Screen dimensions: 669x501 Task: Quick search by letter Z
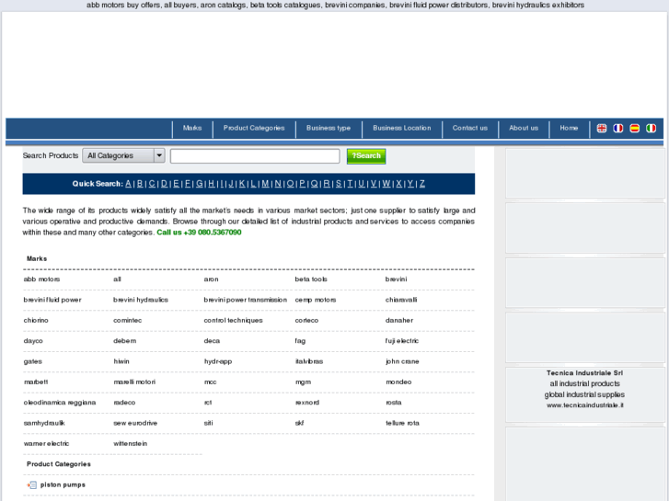coord(422,184)
